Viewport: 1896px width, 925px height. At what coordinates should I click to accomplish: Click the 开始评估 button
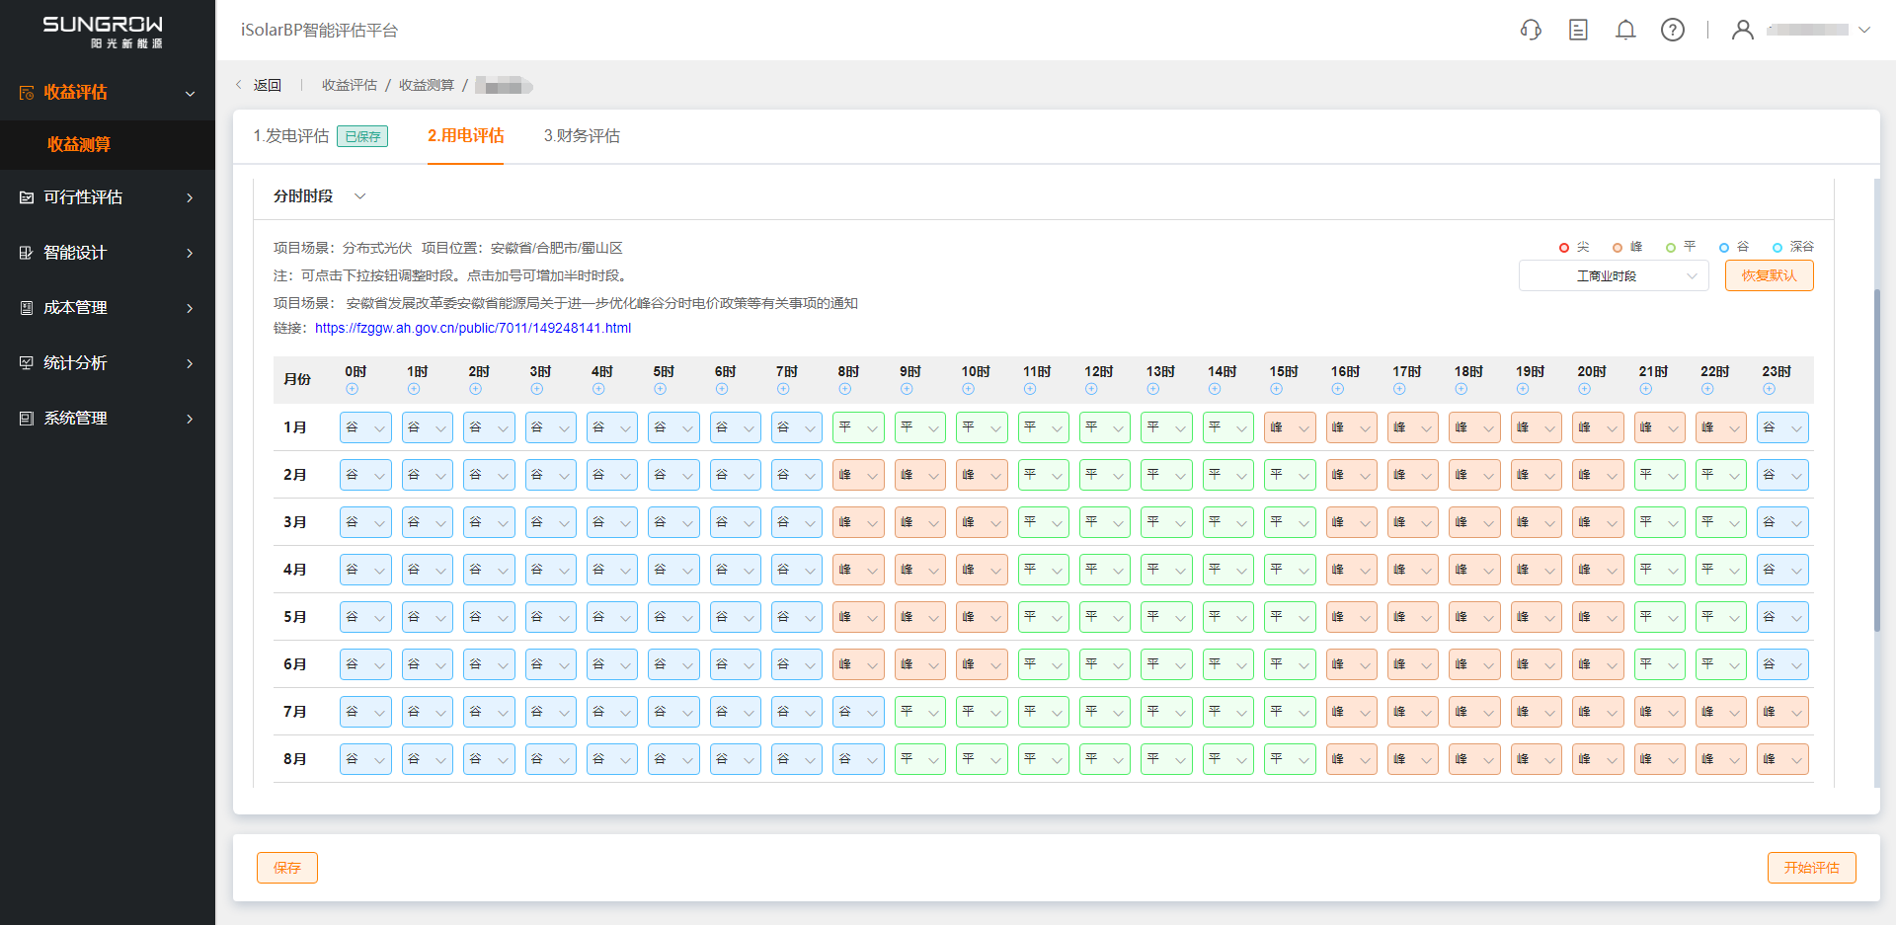point(1811,868)
